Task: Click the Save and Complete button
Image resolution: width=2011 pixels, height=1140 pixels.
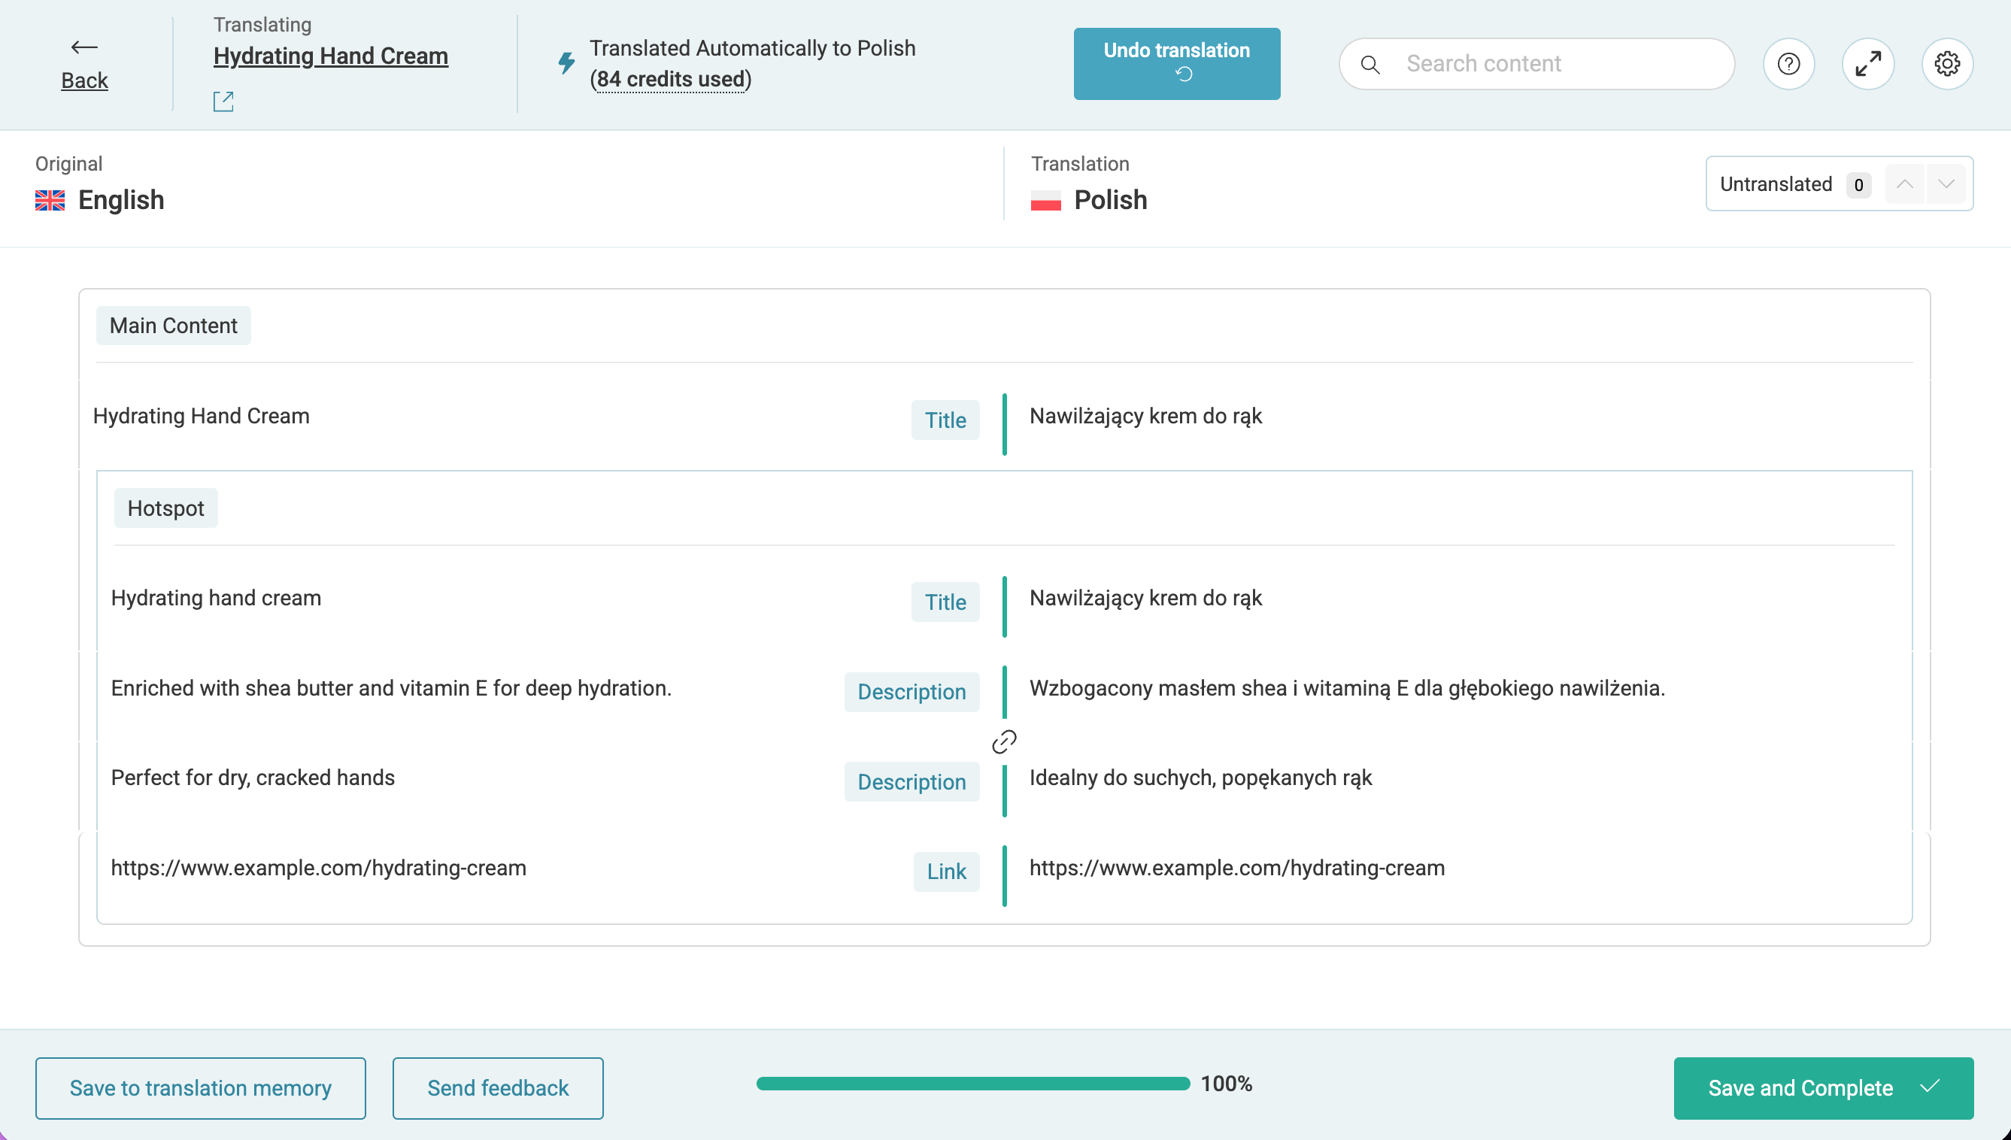Action: (1822, 1087)
